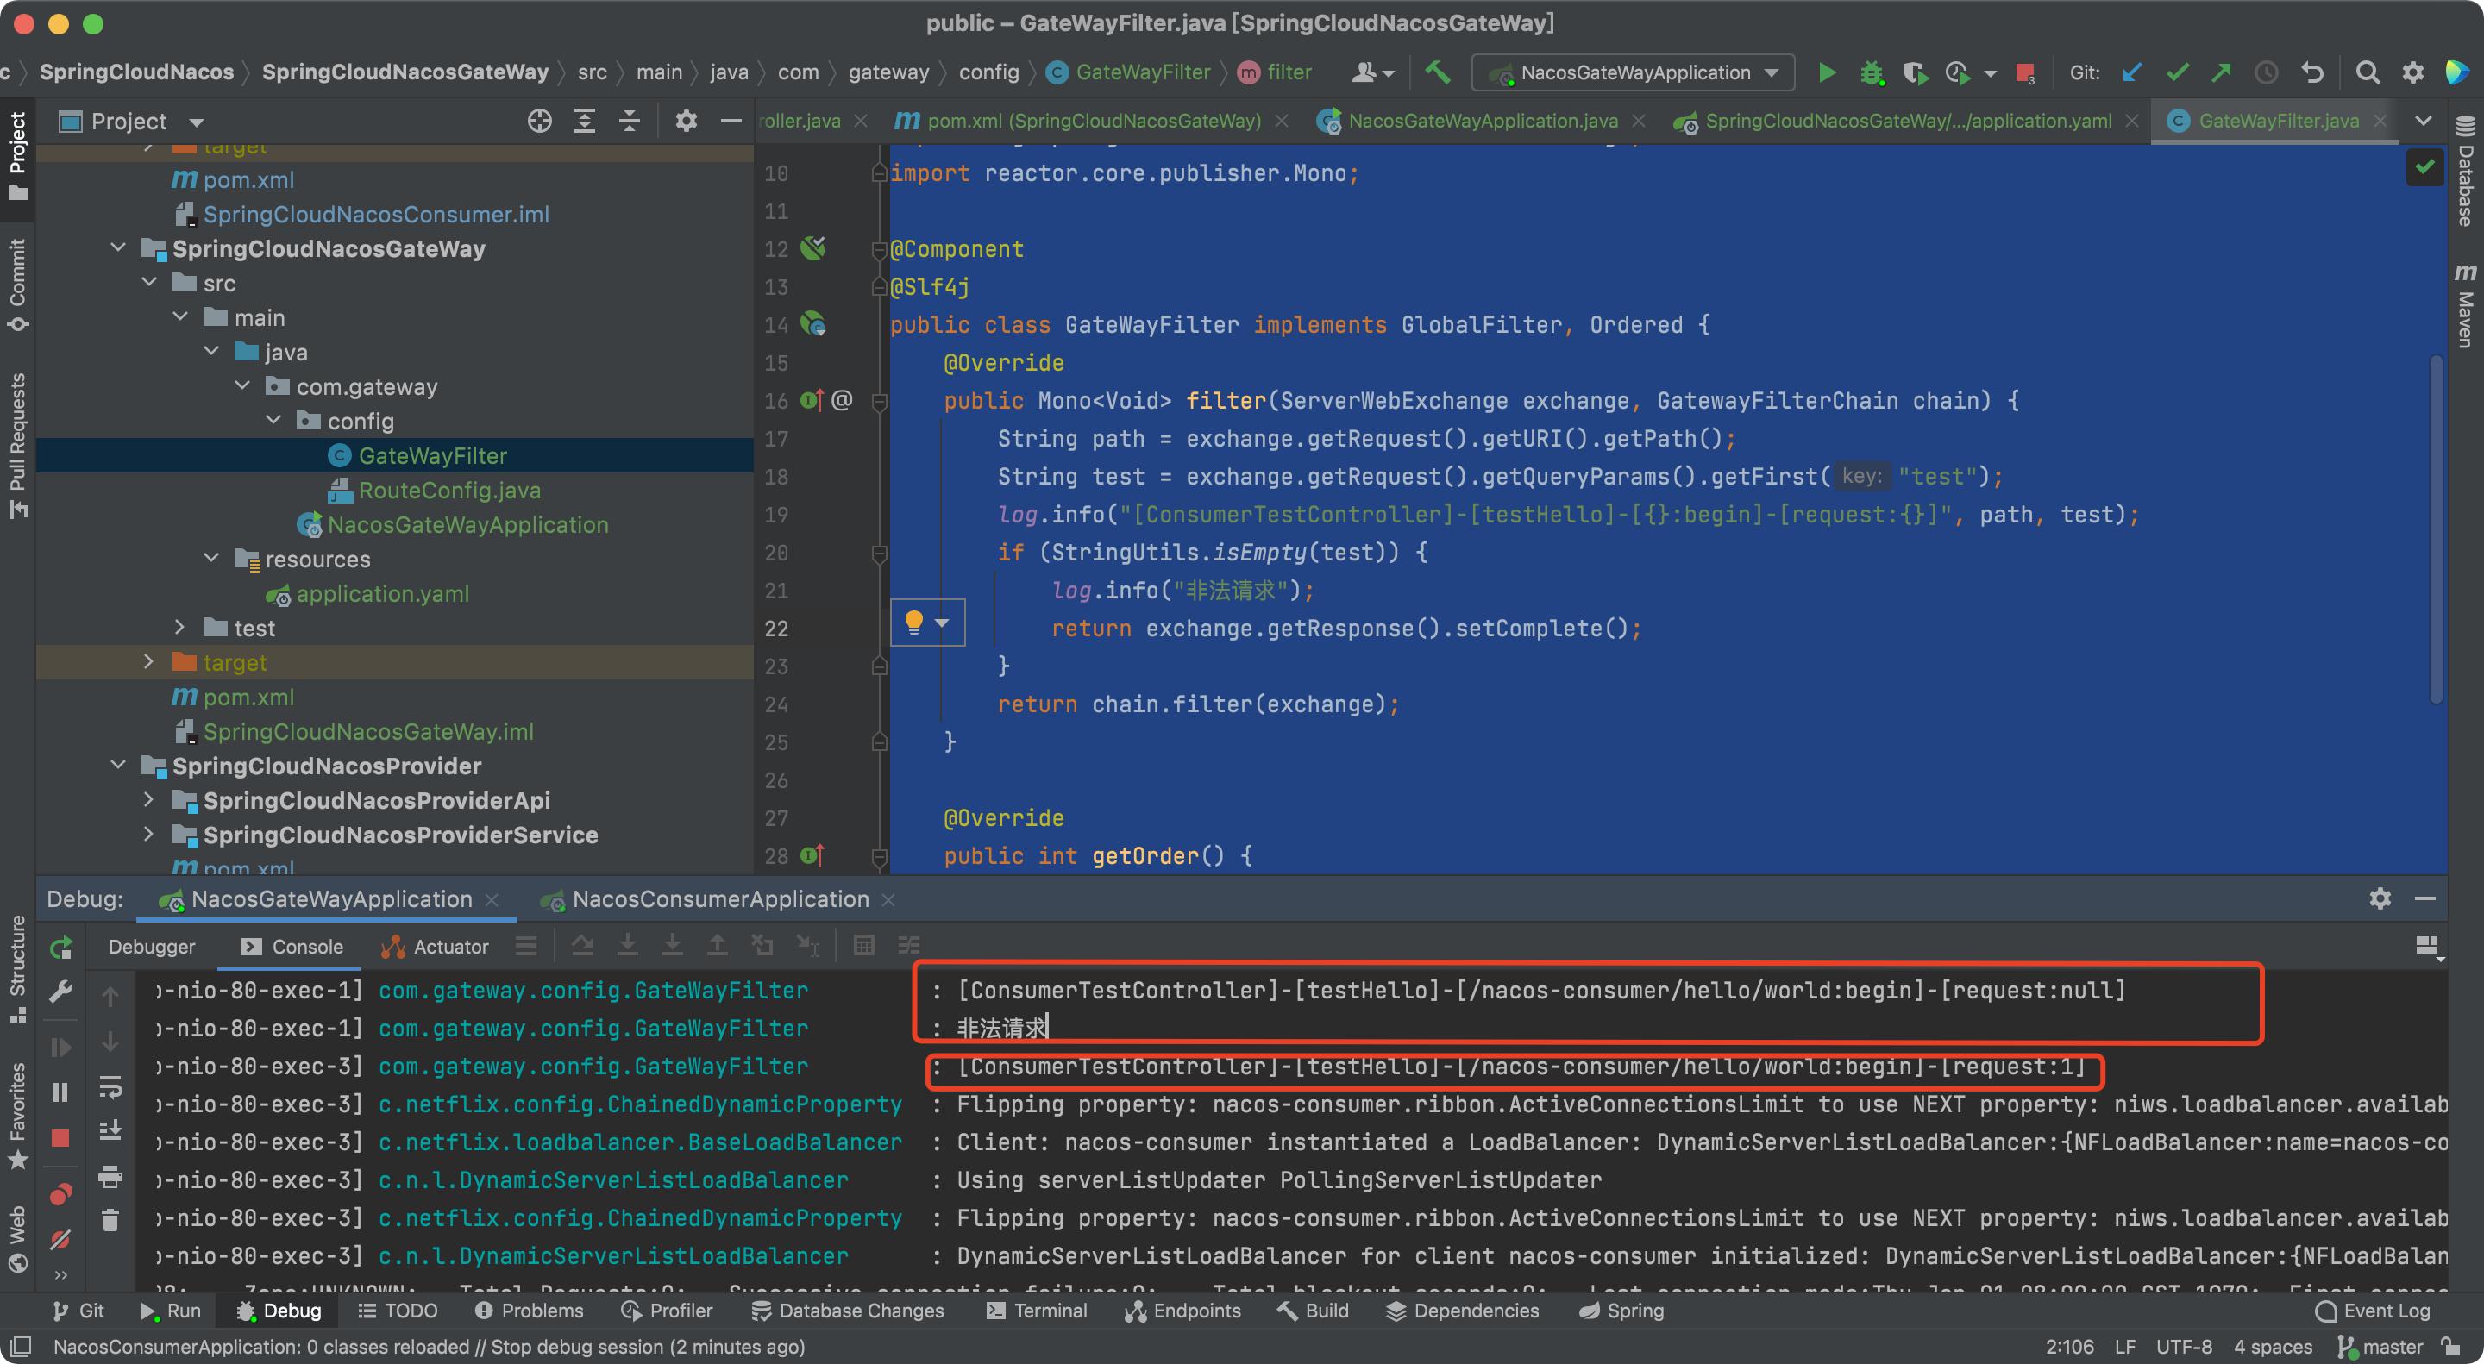The width and height of the screenshot is (2484, 1364).
Task: Pause the program in debug panel
Action: [x=60, y=1092]
